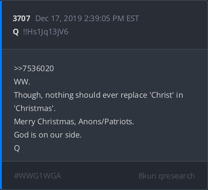Click the blue vertical accent bar
The height and width of the screenshot is (190, 208).
(x=1, y=95)
